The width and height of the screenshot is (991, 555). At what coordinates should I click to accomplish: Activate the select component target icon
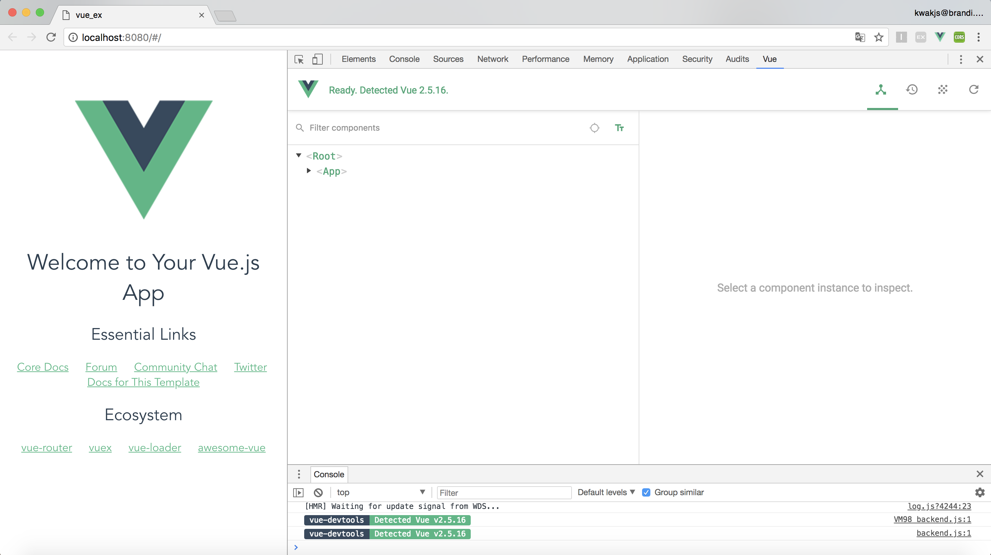tap(594, 128)
